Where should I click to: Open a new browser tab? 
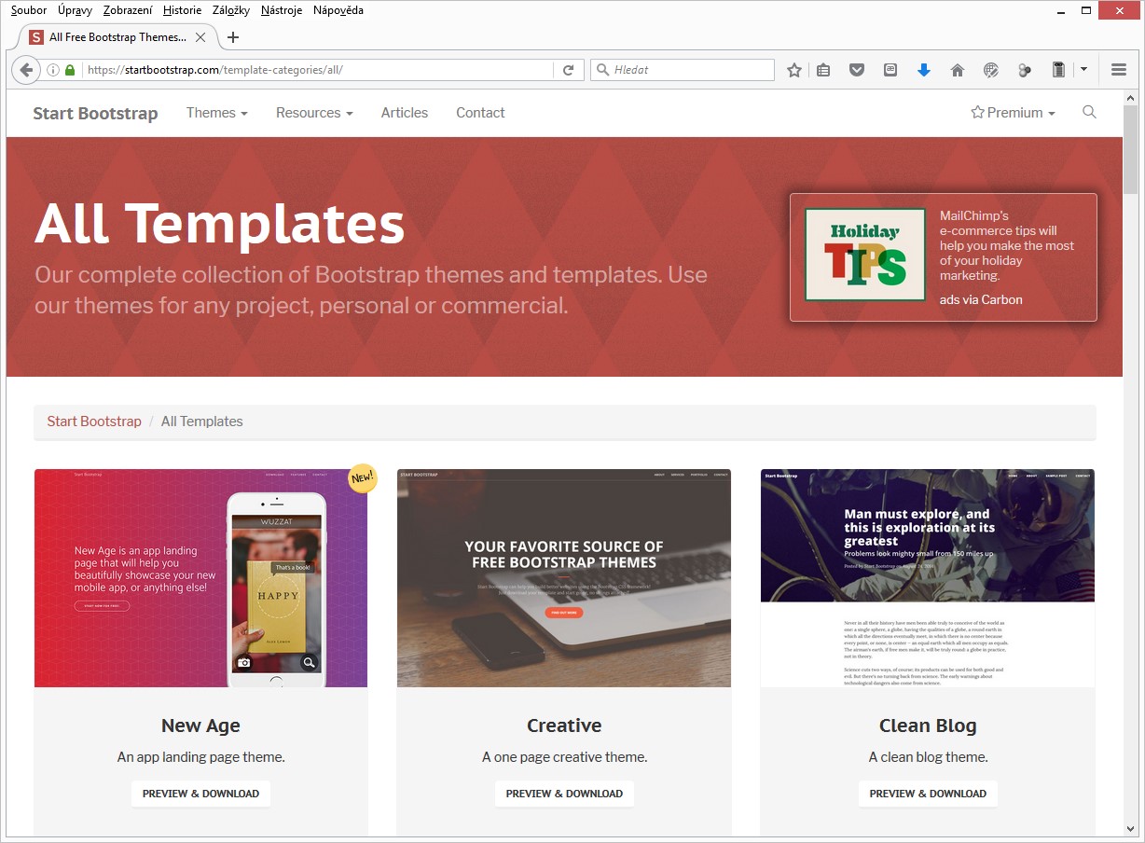233,37
